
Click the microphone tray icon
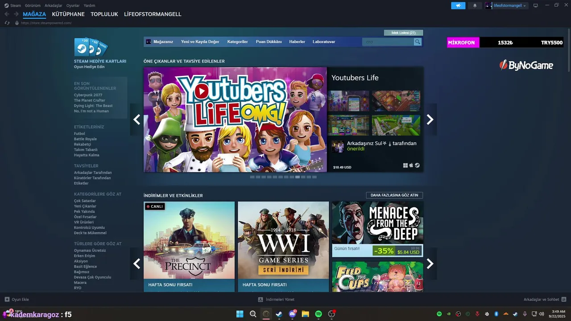pyautogui.click(x=525, y=314)
